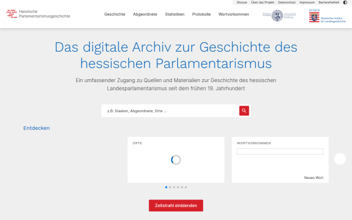352x220 pixels.
Task: Select the first carousel dot
Action: (166, 187)
